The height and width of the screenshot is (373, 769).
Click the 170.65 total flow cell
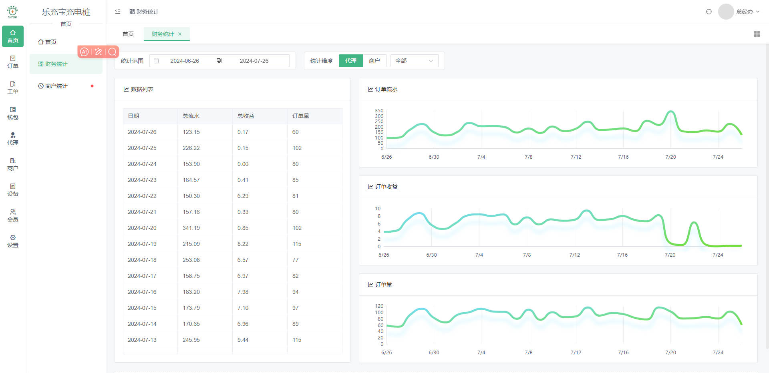coord(205,324)
